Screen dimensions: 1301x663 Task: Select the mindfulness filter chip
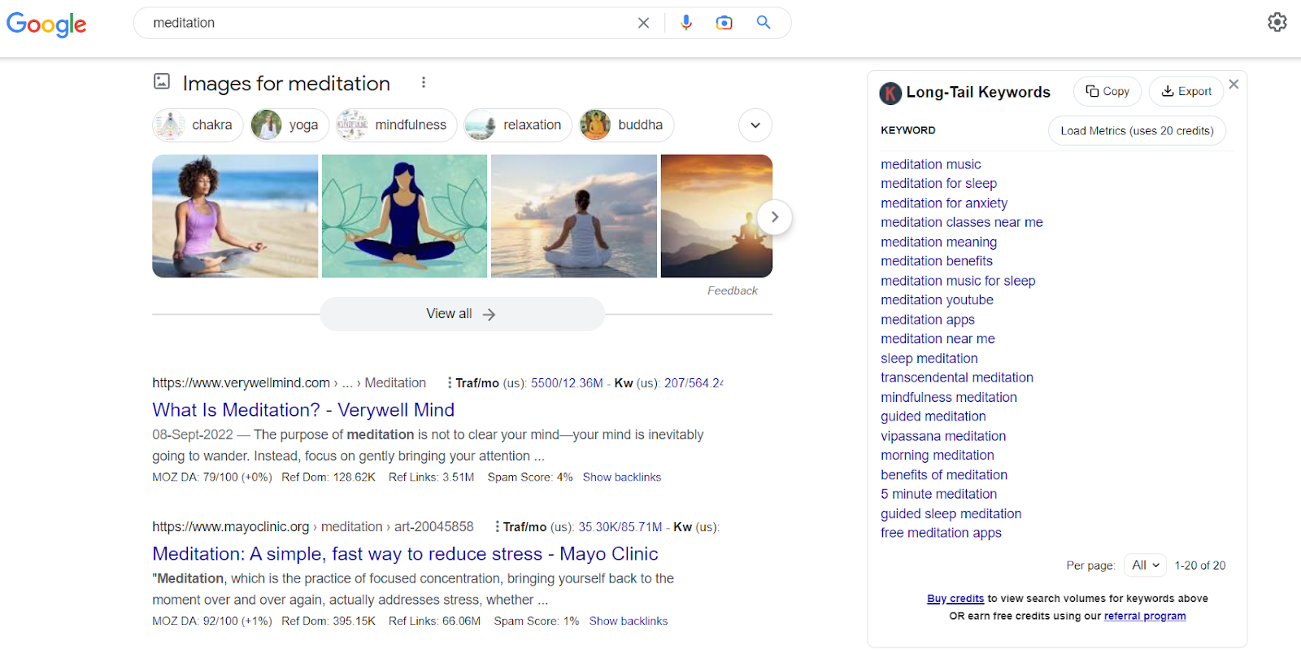pyautogui.click(x=396, y=125)
